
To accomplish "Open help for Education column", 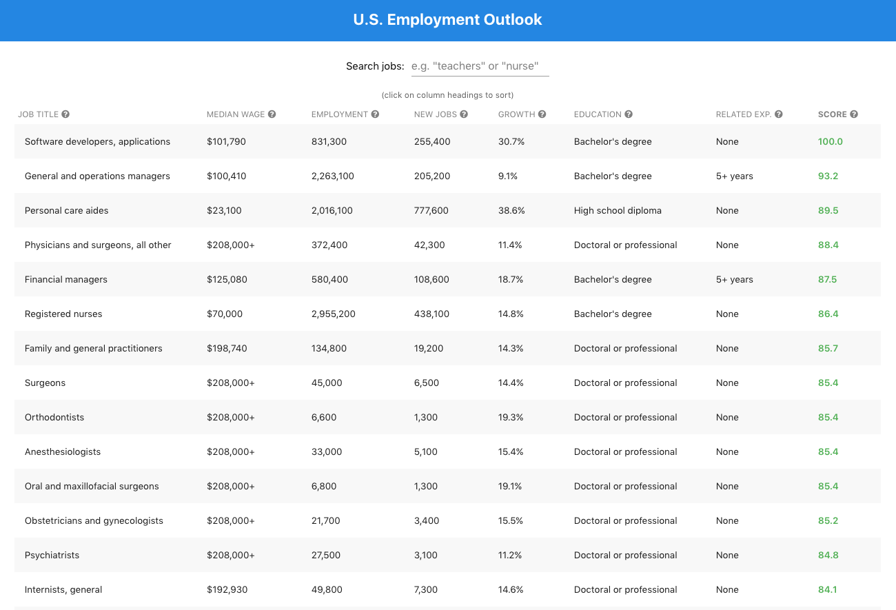I will click(x=628, y=114).
